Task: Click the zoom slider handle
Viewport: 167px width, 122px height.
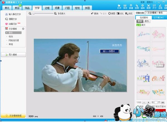Action: pyautogui.click(x=34, y=13)
